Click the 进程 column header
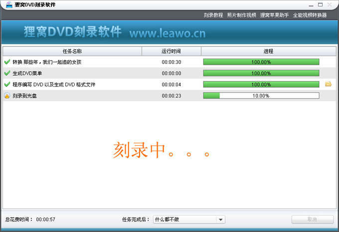The image size is (339, 232). 269,51
